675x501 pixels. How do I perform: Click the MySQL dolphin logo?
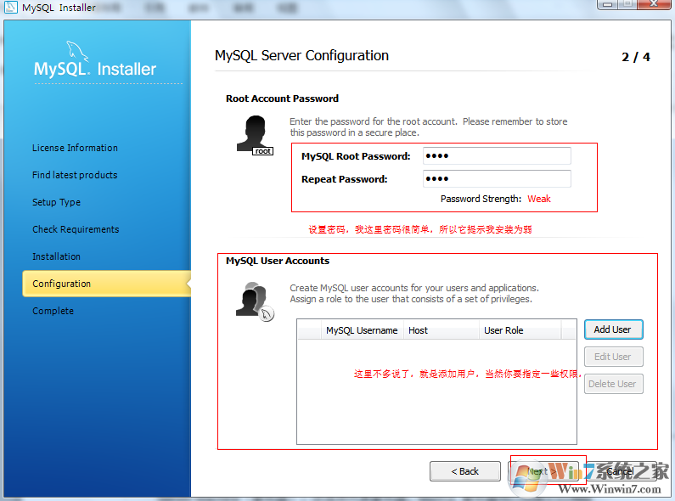click(77, 52)
